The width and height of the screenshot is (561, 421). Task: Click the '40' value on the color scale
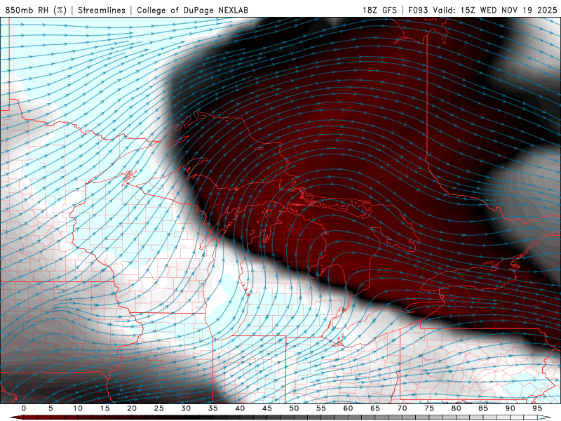point(240,408)
